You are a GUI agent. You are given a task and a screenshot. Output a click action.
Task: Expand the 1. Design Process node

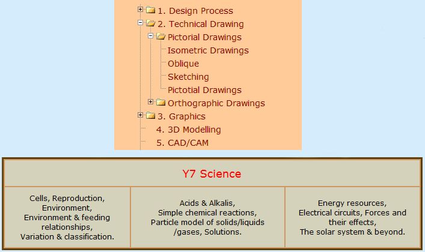[141, 10]
